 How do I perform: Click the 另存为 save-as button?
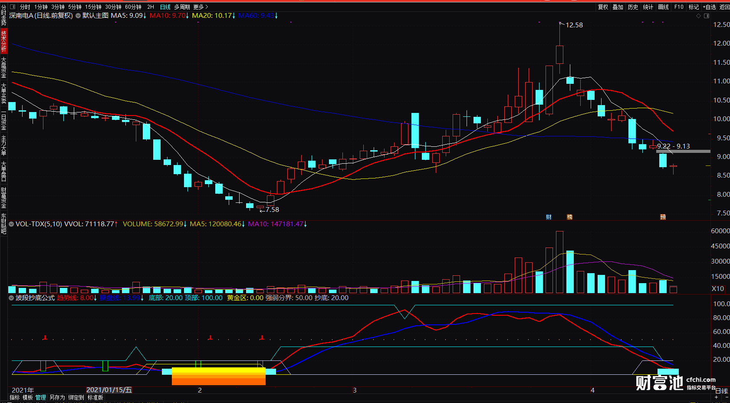click(x=57, y=397)
